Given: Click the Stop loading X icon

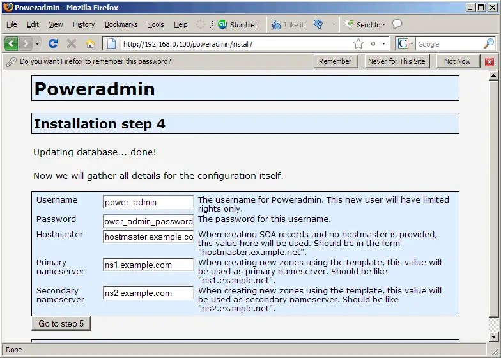Looking at the screenshot, I should point(72,43).
